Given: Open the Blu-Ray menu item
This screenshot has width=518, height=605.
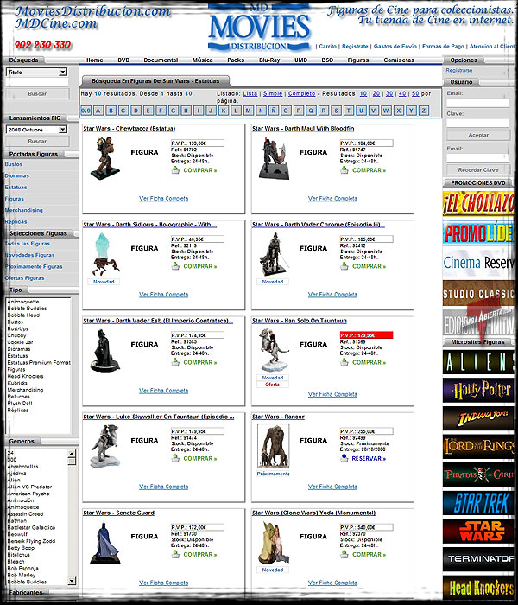Looking at the screenshot, I should tap(269, 60).
